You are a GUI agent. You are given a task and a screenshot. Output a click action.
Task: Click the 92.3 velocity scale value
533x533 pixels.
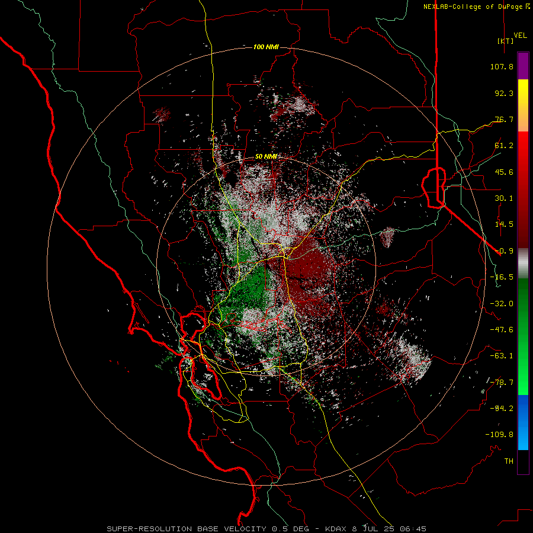[504, 93]
